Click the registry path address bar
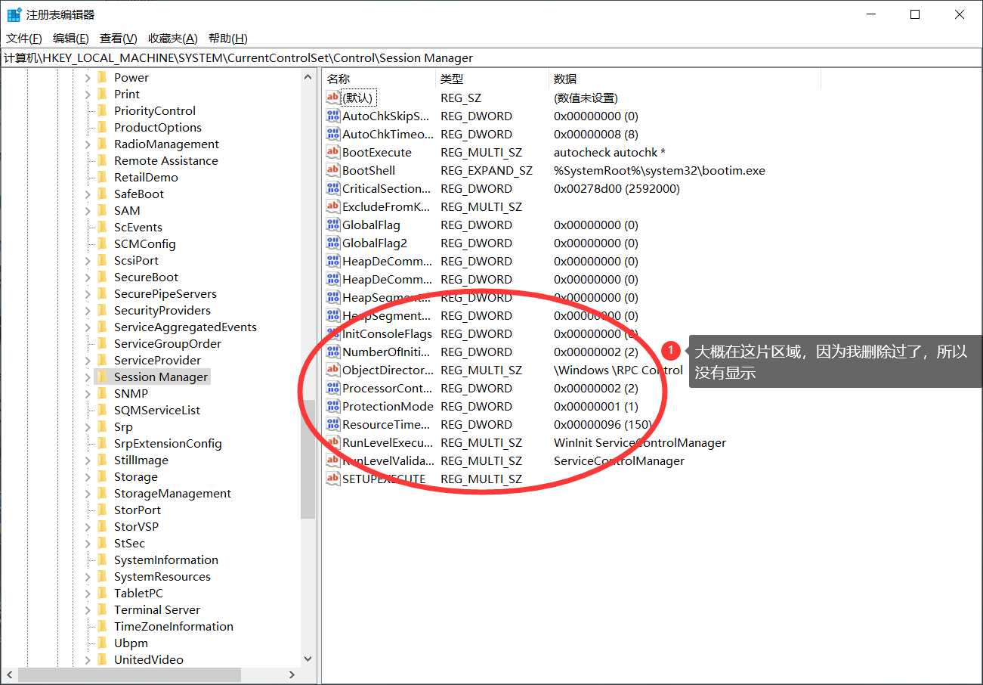 (491, 57)
